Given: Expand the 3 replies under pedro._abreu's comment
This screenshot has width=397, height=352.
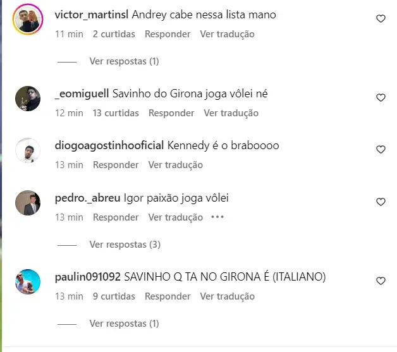Looking at the screenshot, I should 125,245.
